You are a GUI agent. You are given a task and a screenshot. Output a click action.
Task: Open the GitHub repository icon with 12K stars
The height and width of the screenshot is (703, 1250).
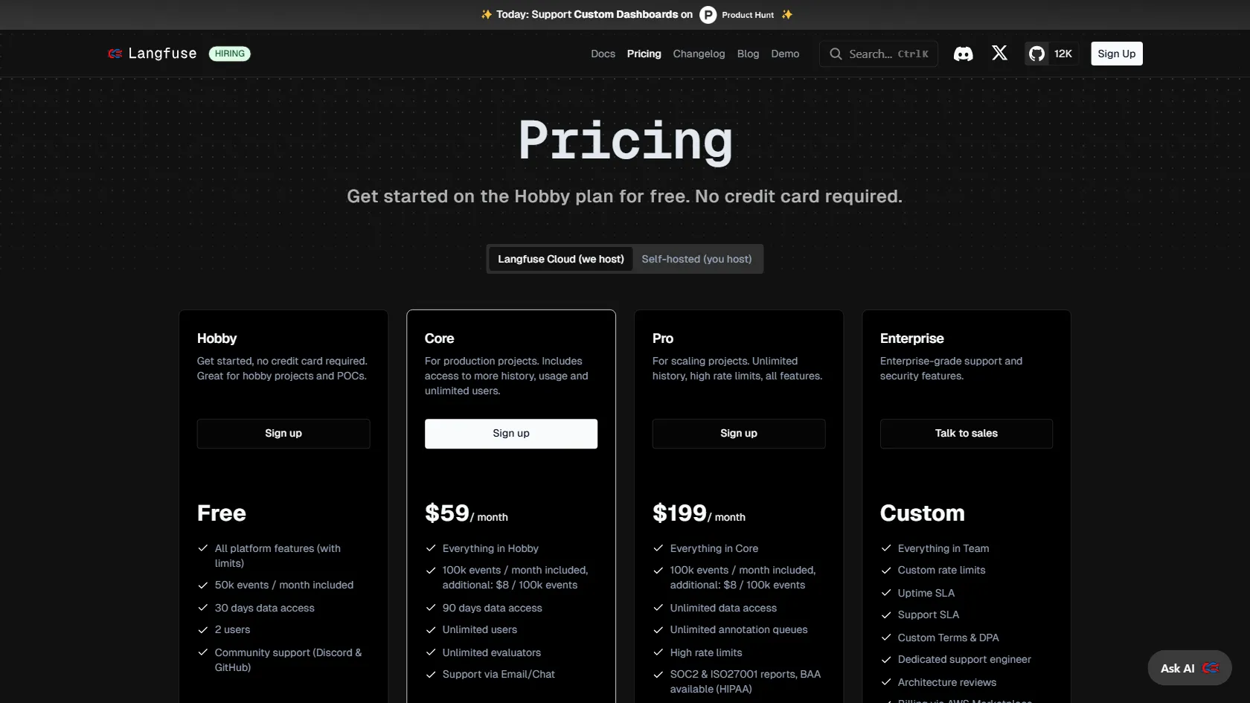click(1051, 54)
